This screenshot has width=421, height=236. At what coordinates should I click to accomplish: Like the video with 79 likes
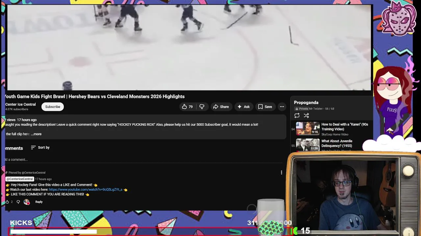coord(187,107)
